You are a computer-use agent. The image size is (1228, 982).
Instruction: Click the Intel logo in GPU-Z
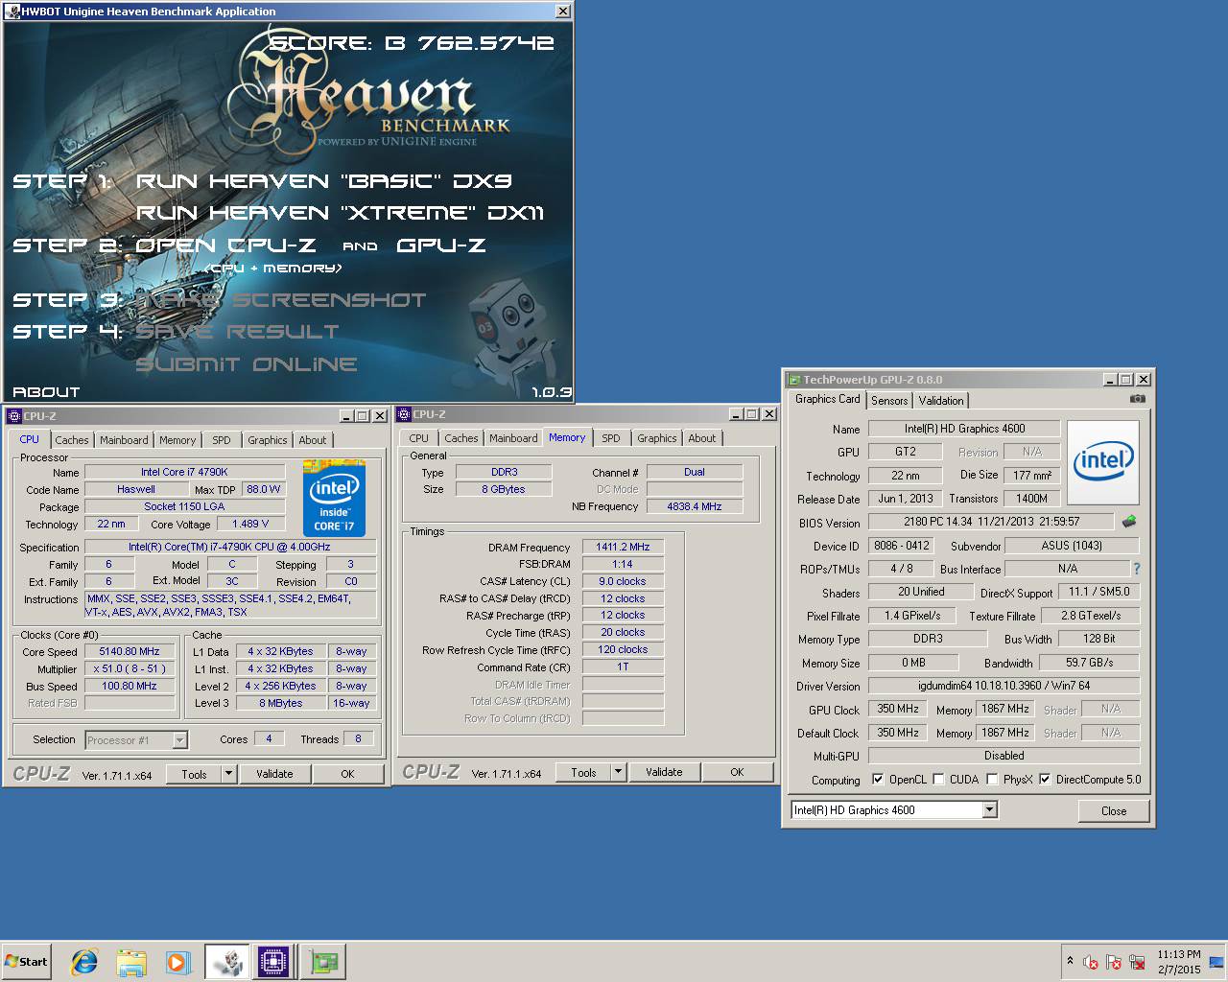(1103, 462)
